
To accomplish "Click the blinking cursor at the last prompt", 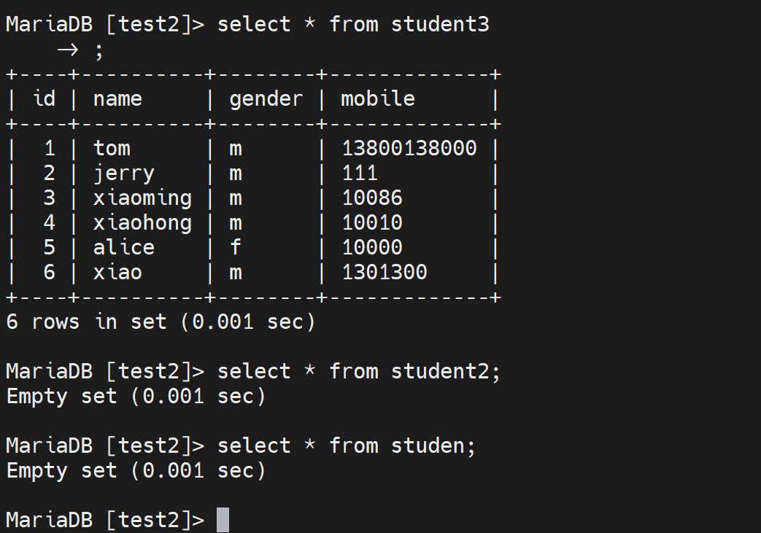I will pos(223,520).
